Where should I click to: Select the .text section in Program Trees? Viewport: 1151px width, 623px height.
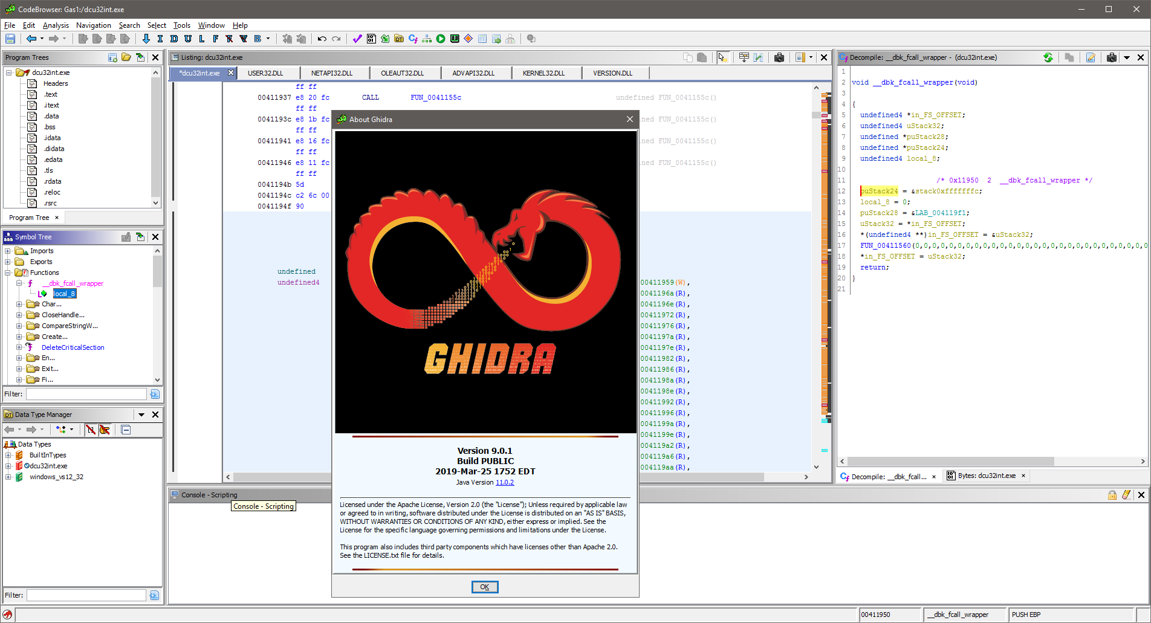pos(51,94)
